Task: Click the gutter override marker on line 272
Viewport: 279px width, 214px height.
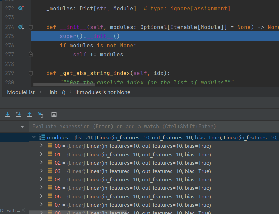Action: coord(21,8)
